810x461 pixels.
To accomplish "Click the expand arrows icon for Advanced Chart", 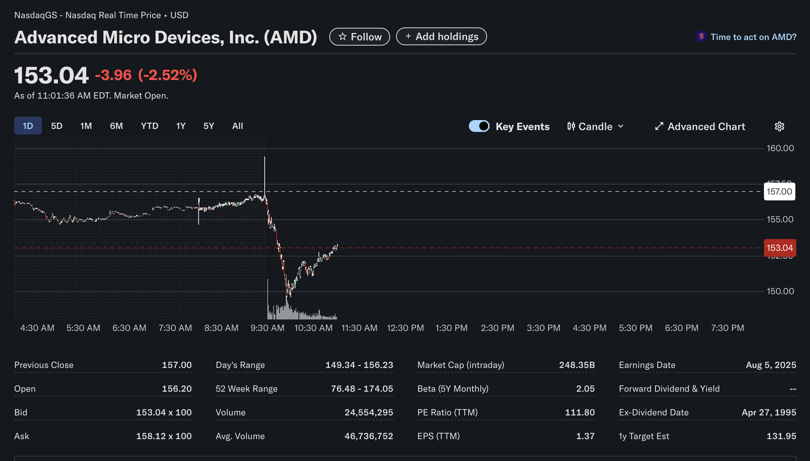I will click(x=659, y=126).
